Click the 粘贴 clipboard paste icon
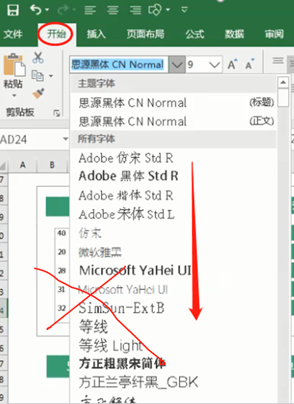The image size is (294, 404). point(14,65)
